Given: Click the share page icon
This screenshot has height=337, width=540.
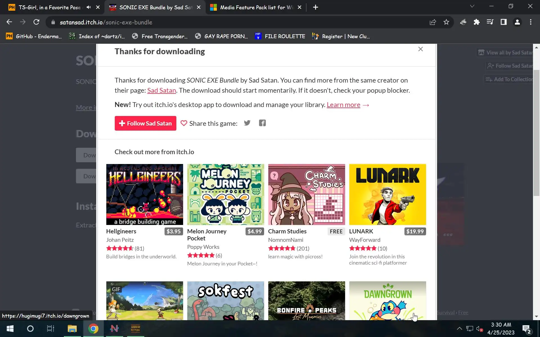Looking at the screenshot, I should [x=433, y=22].
